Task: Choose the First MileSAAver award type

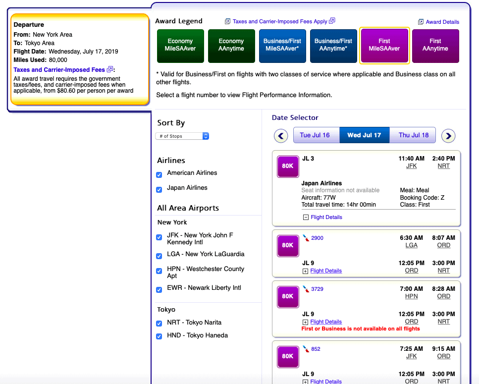Action: click(384, 46)
